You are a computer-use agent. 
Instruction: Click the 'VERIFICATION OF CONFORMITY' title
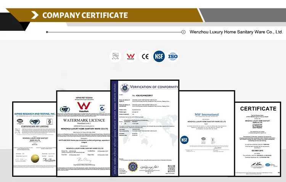click(154, 87)
